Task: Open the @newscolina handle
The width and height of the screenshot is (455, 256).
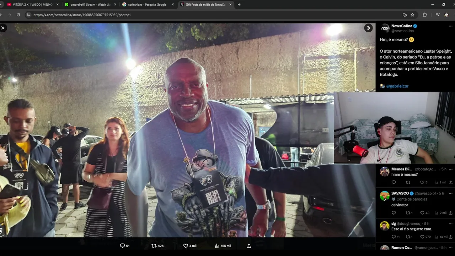Action: [x=402, y=31]
